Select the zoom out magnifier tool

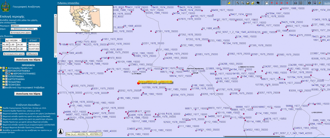click(x=243, y=3)
